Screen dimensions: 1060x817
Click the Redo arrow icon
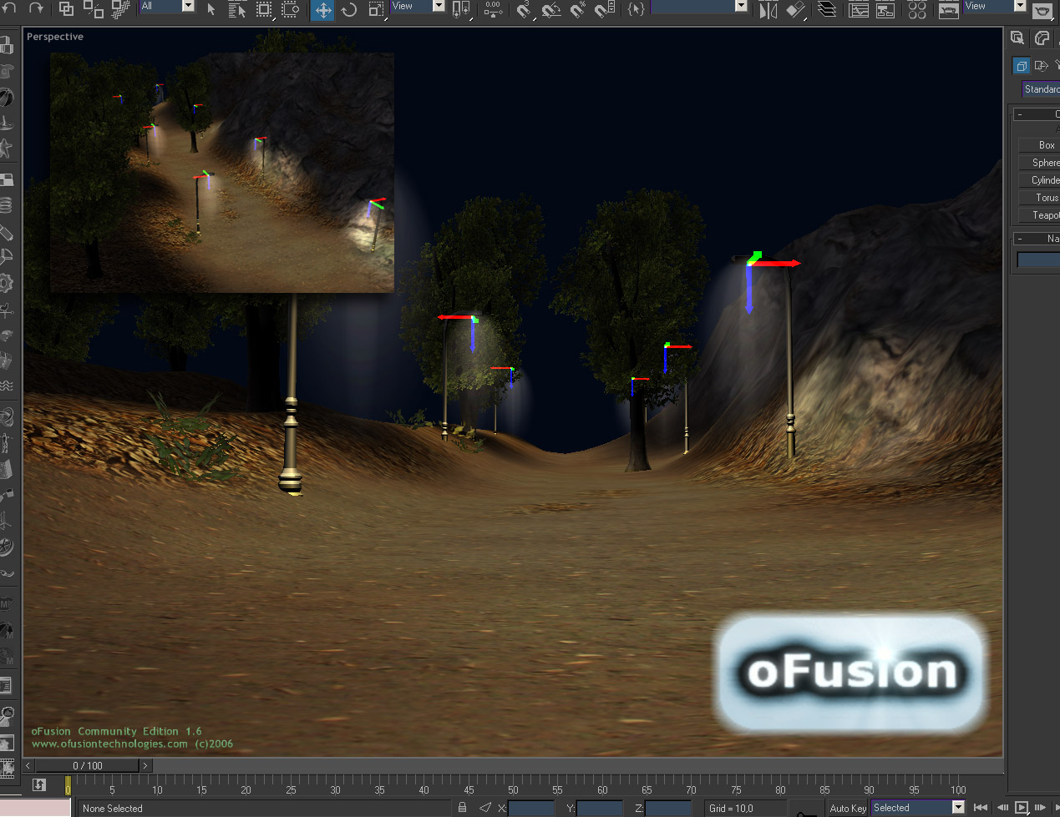(x=36, y=8)
